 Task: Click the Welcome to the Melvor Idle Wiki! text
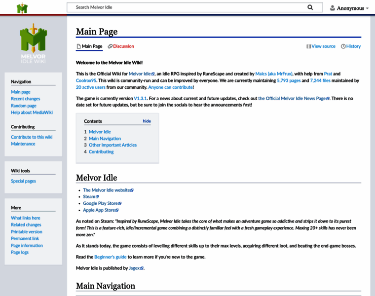coord(110,63)
